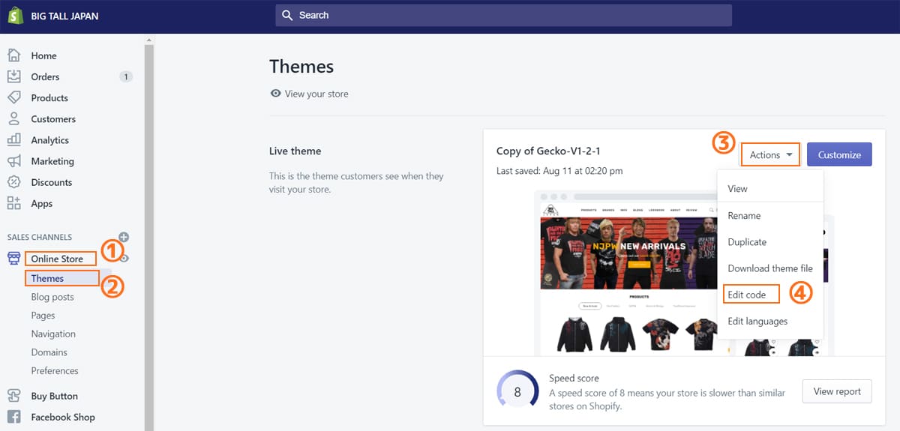Image resolution: width=900 pixels, height=431 pixels.
Task: Click the Apps grid icon
Action: (x=13, y=203)
